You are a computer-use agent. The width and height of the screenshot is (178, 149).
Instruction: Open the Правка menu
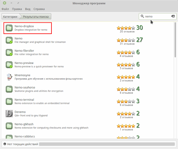pos(17,9)
